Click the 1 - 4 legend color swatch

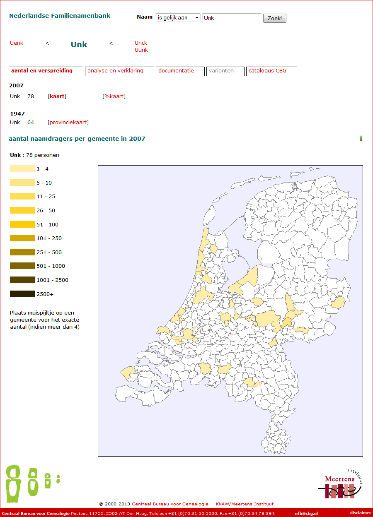coord(22,169)
